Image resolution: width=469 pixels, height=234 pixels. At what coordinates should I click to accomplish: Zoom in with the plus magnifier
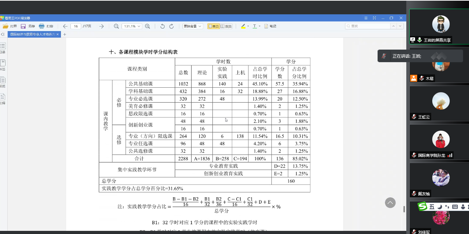pyautogui.click(x=147, y=26)
